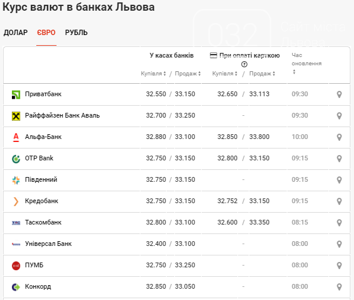This screenshot has width=354, height=300.
Task: Open the Райффайзен Банк Аваль link
Action: [62, 115]
